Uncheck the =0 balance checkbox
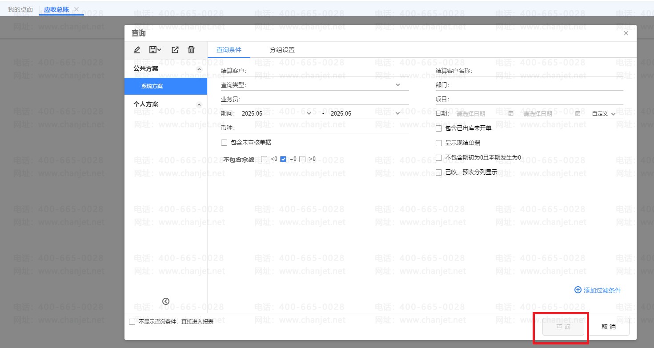Viewport: 654px width, 348px height. 283,159
